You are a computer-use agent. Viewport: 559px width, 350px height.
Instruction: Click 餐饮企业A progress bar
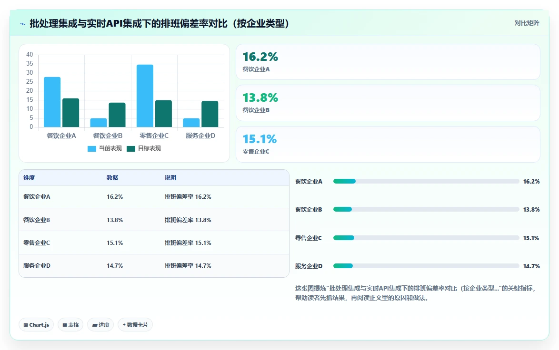(x=426, y=181)
